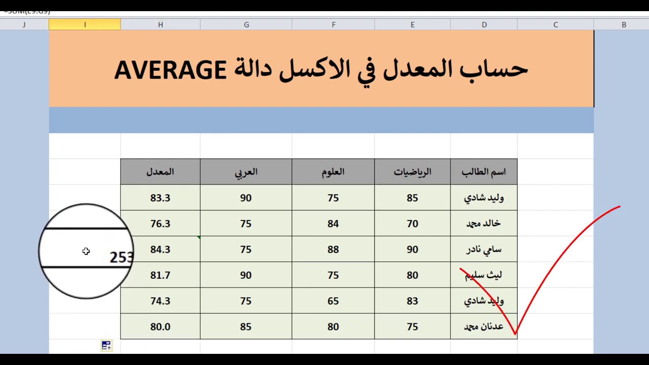Click the الرياضيات header cell
This screenshot has width=649, height=365.
[x=412, y=172]
